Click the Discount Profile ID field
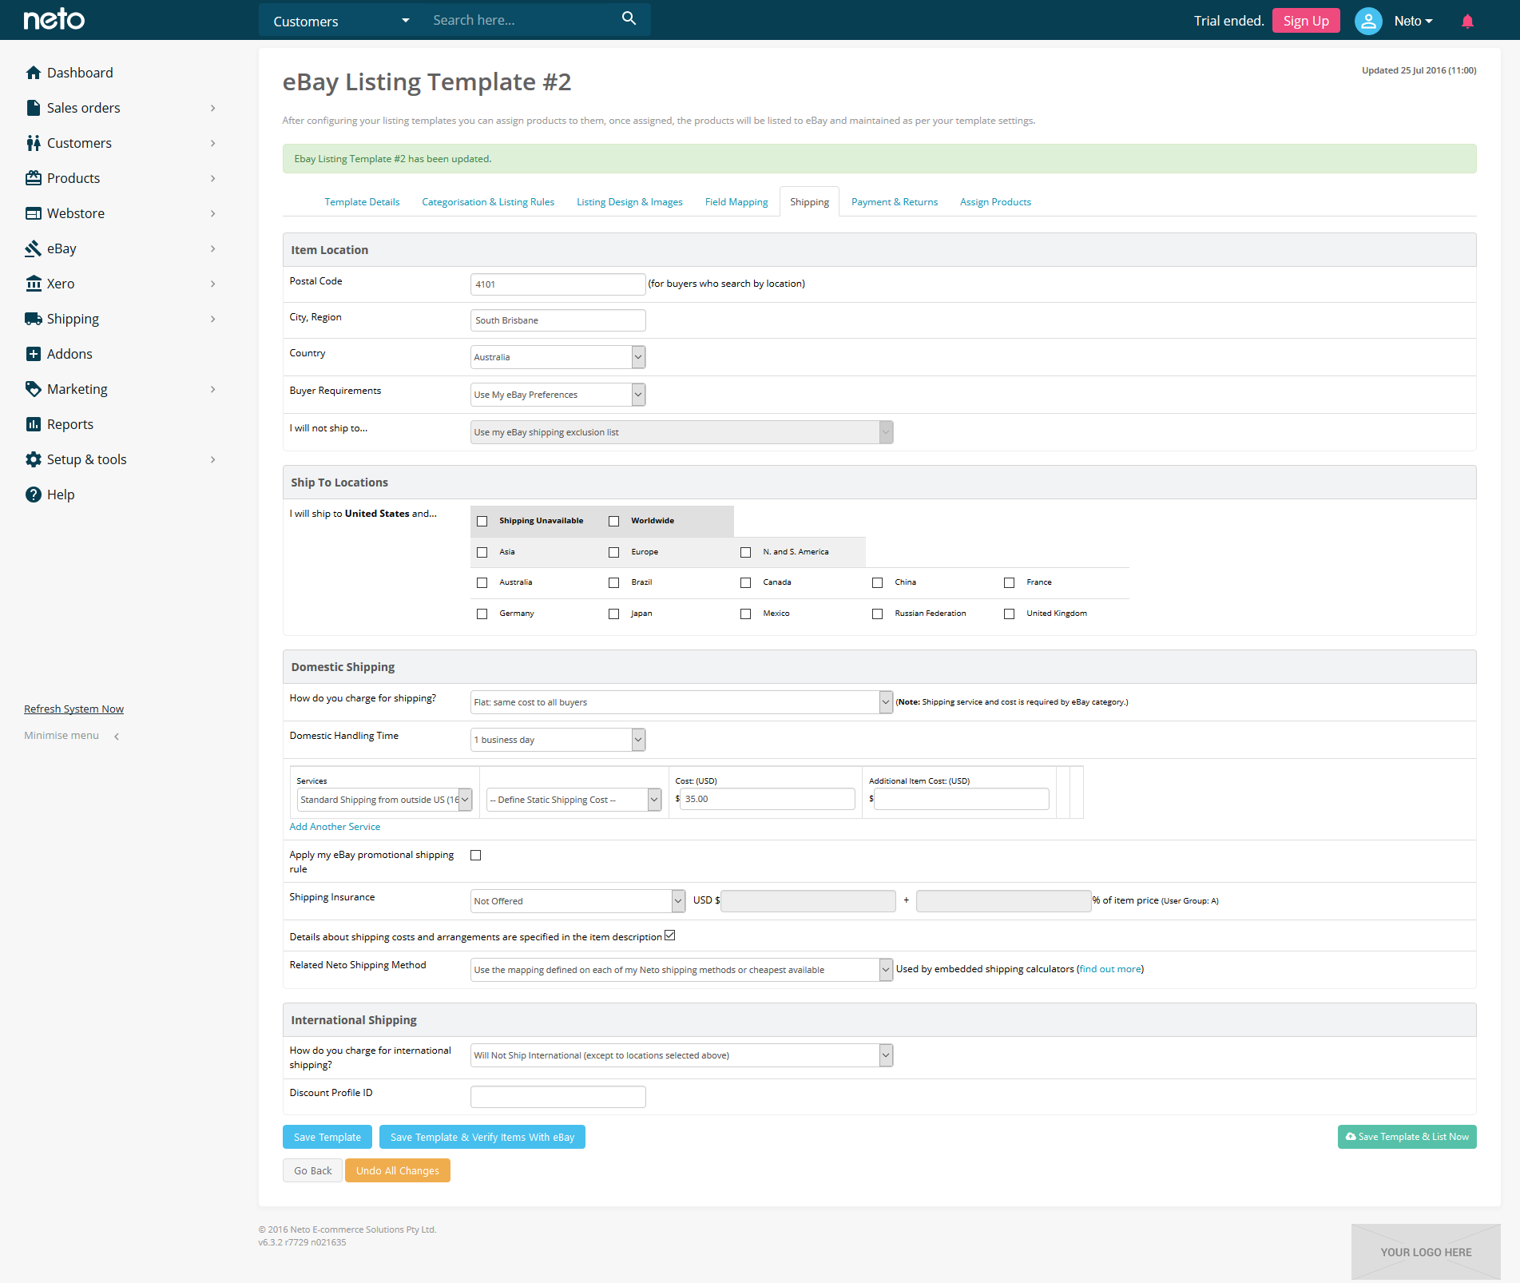The image size is (1520, 1283). point(558,1097)
